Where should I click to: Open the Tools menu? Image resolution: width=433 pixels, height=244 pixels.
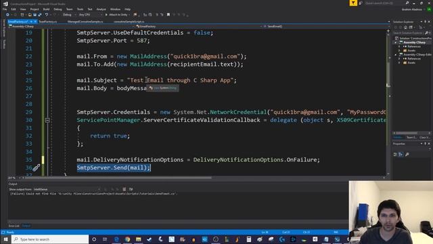80,9
